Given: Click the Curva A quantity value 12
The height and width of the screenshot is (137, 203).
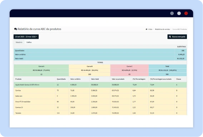Looking at the screenshot, I should click(41, 74).
